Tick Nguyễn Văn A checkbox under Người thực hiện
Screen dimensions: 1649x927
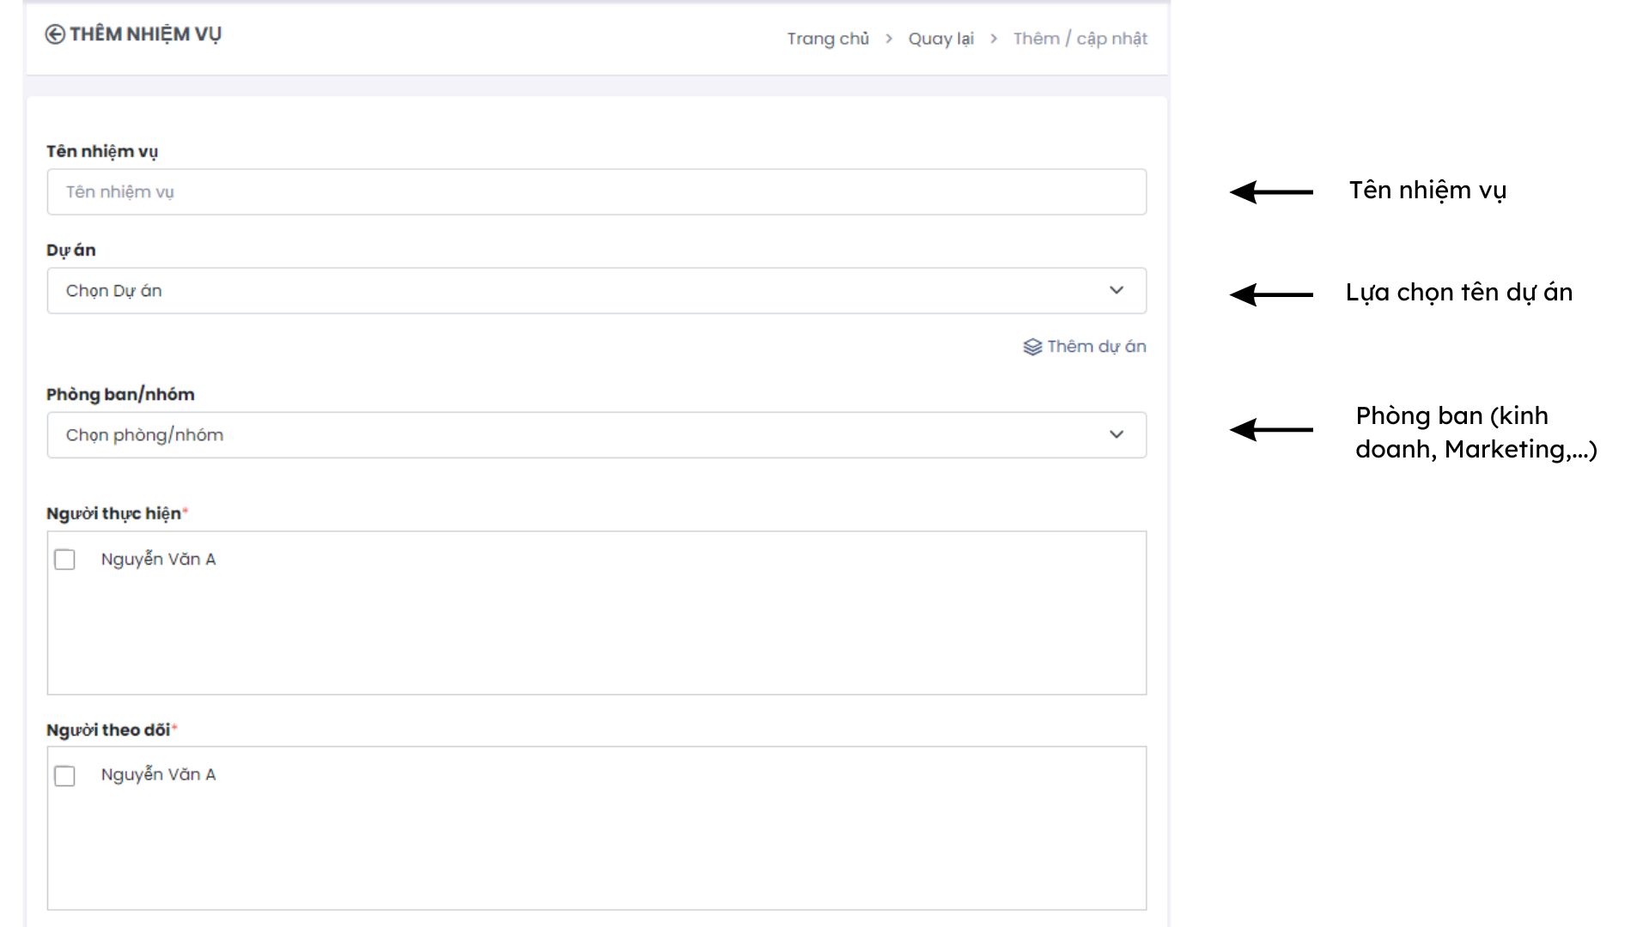(x=64, y=560)
